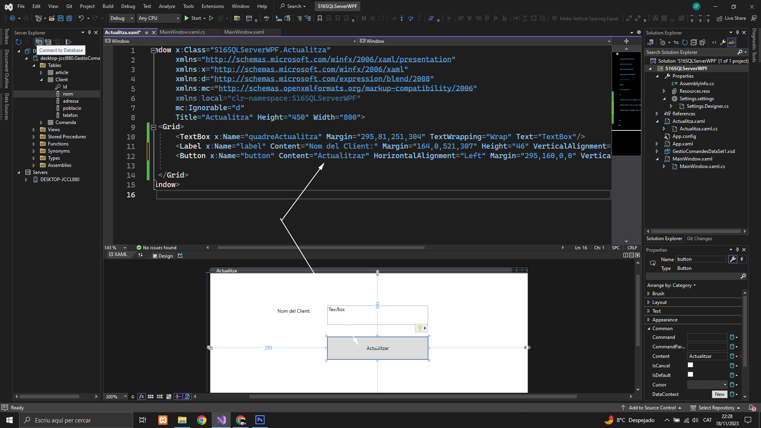Refresh the Server Explorer tree

18,42
